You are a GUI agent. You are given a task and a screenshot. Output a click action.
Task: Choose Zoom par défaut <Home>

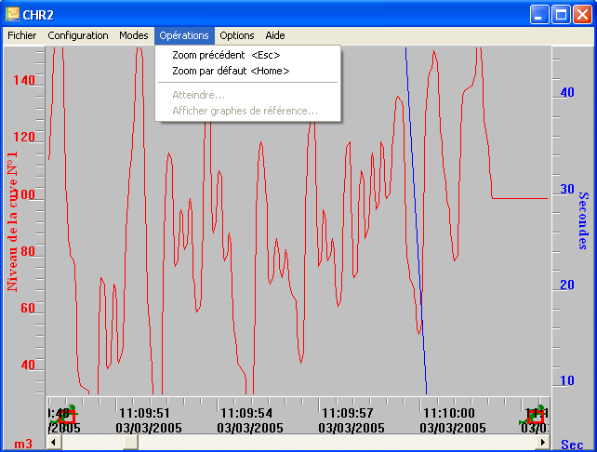click(247, 72)
